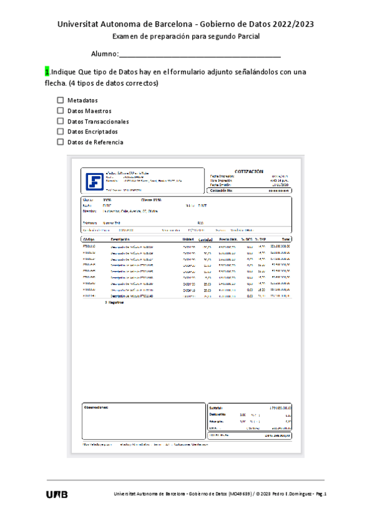Click the green highlighted question number 1
This screenshot has width=372, height=526.
[47, 71]
